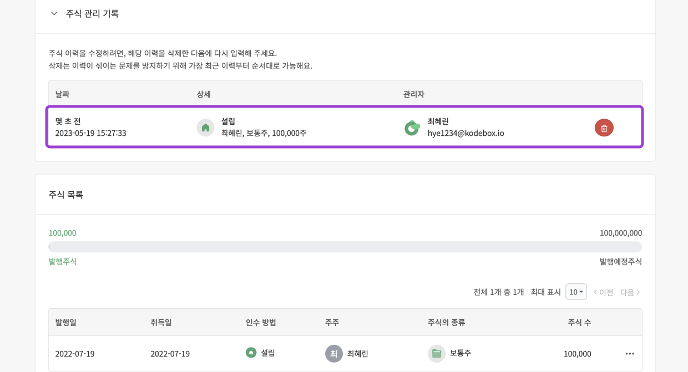
Task: Select the 2022-07-19 발행일 cell
Action: (x=75, y=354)
